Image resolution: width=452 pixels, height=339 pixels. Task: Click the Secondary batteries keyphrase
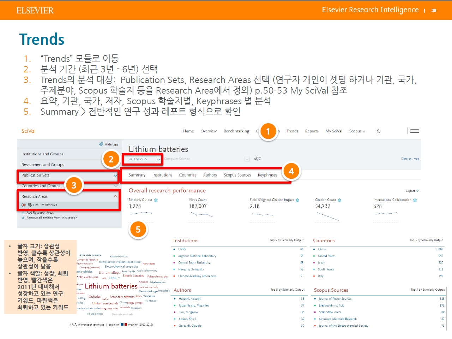point(122,297)
